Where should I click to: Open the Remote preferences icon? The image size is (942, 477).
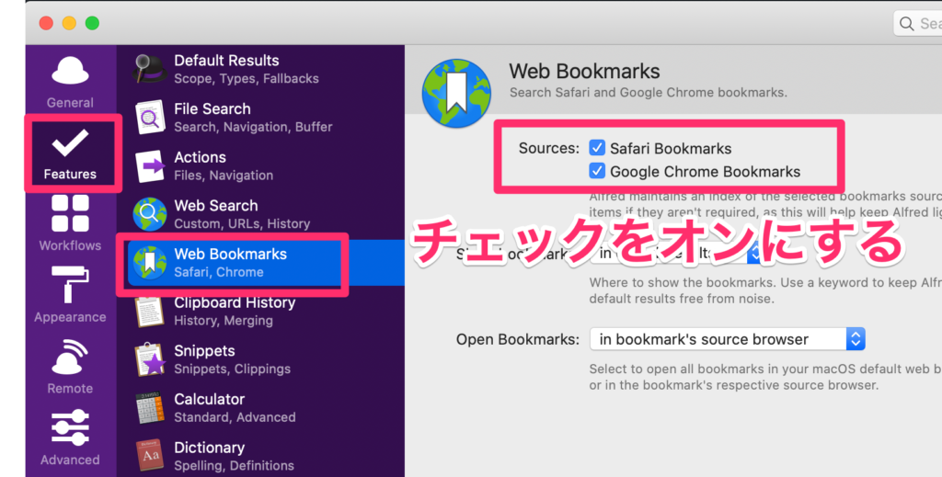(x=70, y=358)
